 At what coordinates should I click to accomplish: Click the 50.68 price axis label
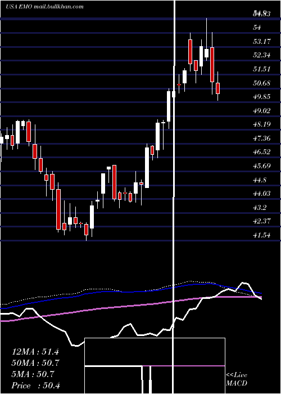262,83
